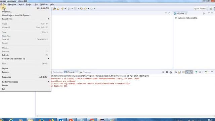Click the Open Type toolbar icon
Screen dimensions: 215x121
point(54,9)
